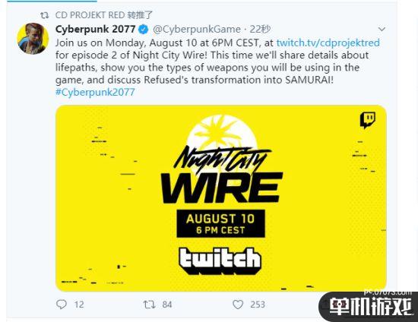The width and height of the screenshot is (418, 322).
Task: Click the reply speech bubble icon
Action: click(x=62, y=305)
